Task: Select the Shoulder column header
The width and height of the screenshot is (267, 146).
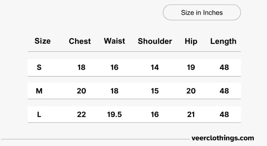Action: click(155, 41)
